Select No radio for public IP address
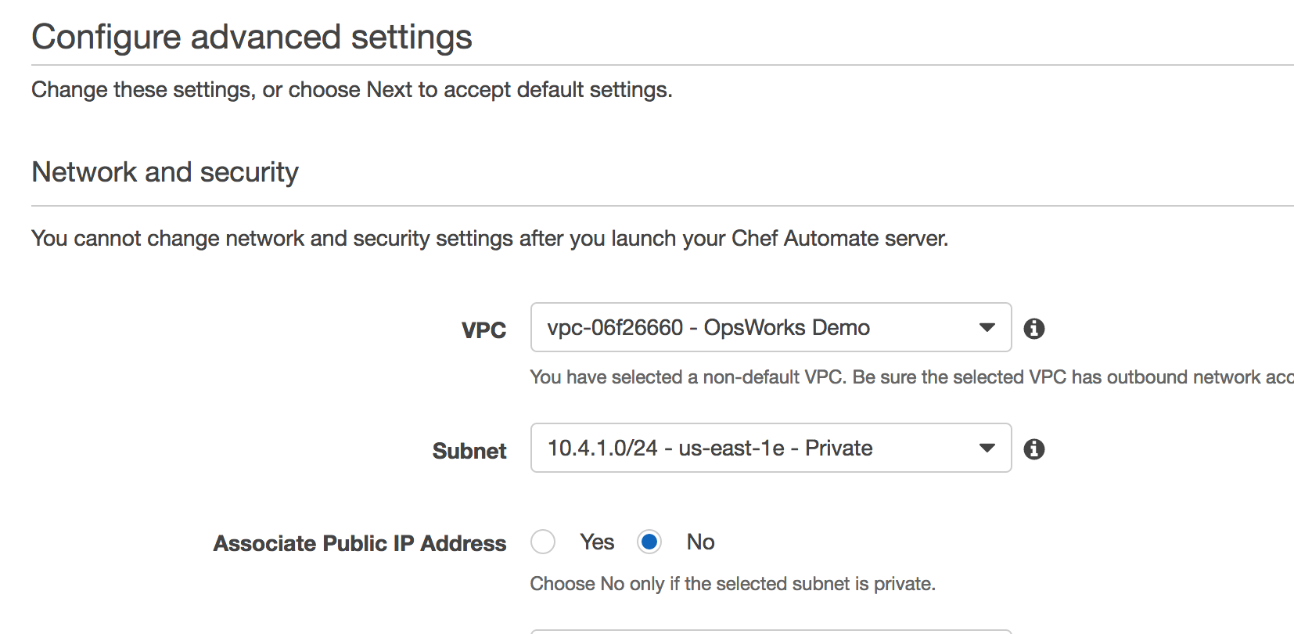 [x=649, y=542]
